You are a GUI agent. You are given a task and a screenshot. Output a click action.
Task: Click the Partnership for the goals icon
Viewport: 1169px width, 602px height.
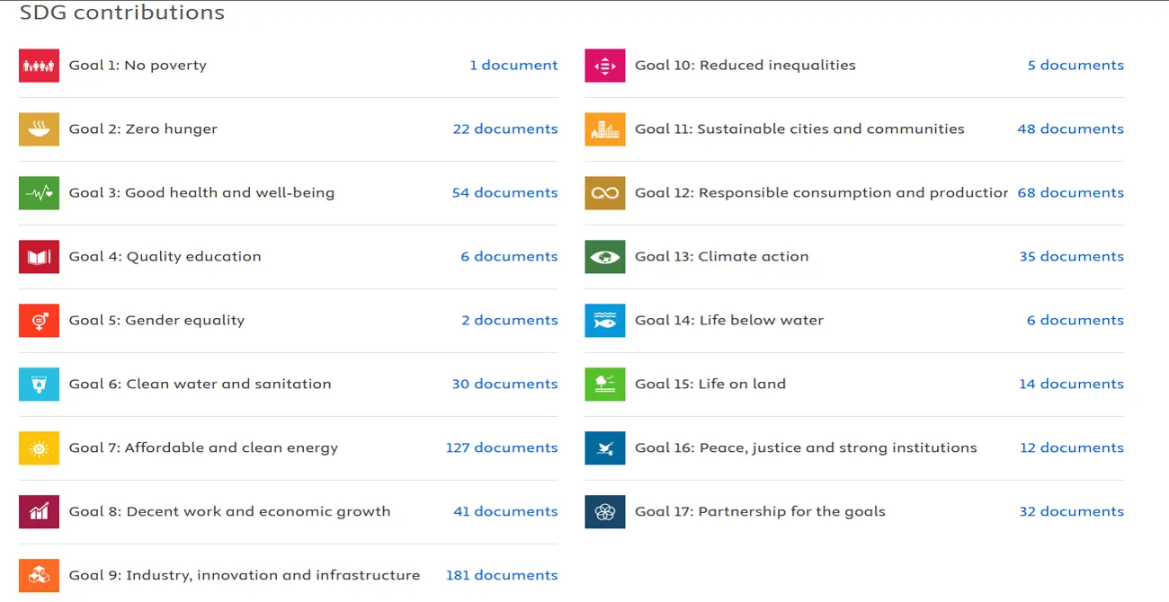pyautogui.click(x=604, y=512)
